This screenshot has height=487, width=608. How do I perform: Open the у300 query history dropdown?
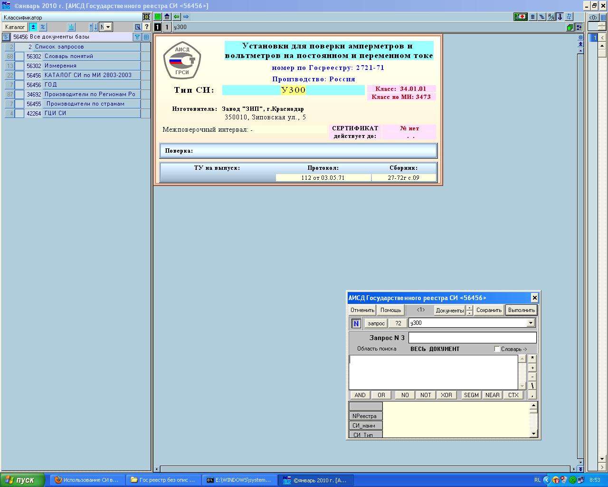(531, 323)
